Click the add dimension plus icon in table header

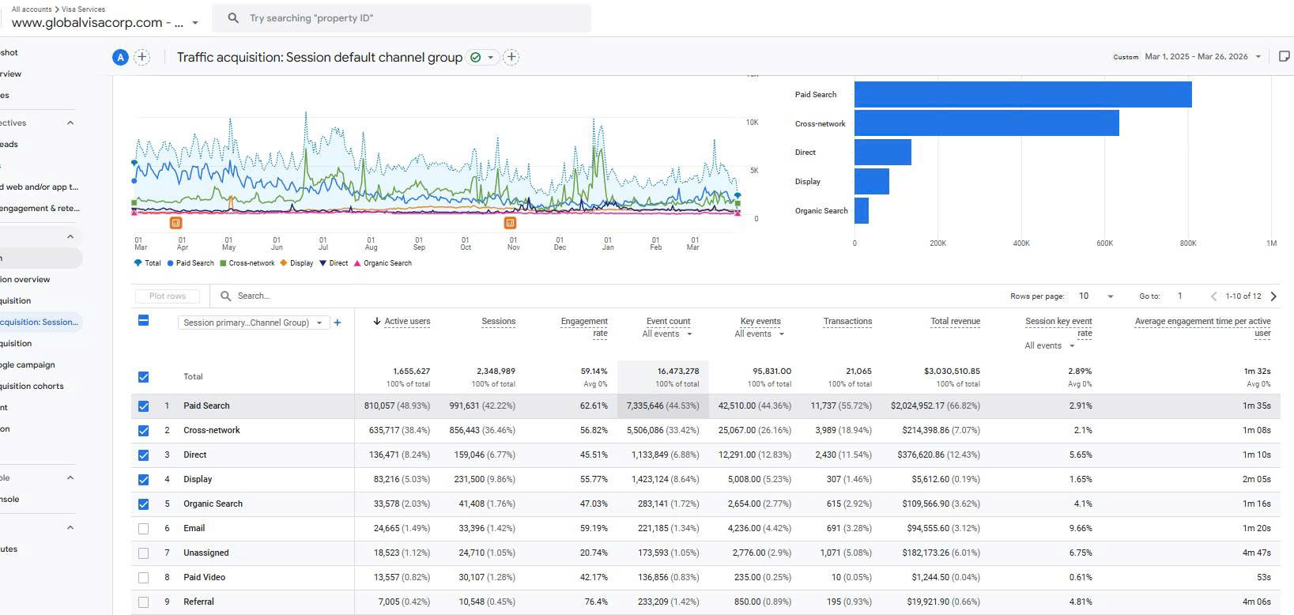coord(338,323)
